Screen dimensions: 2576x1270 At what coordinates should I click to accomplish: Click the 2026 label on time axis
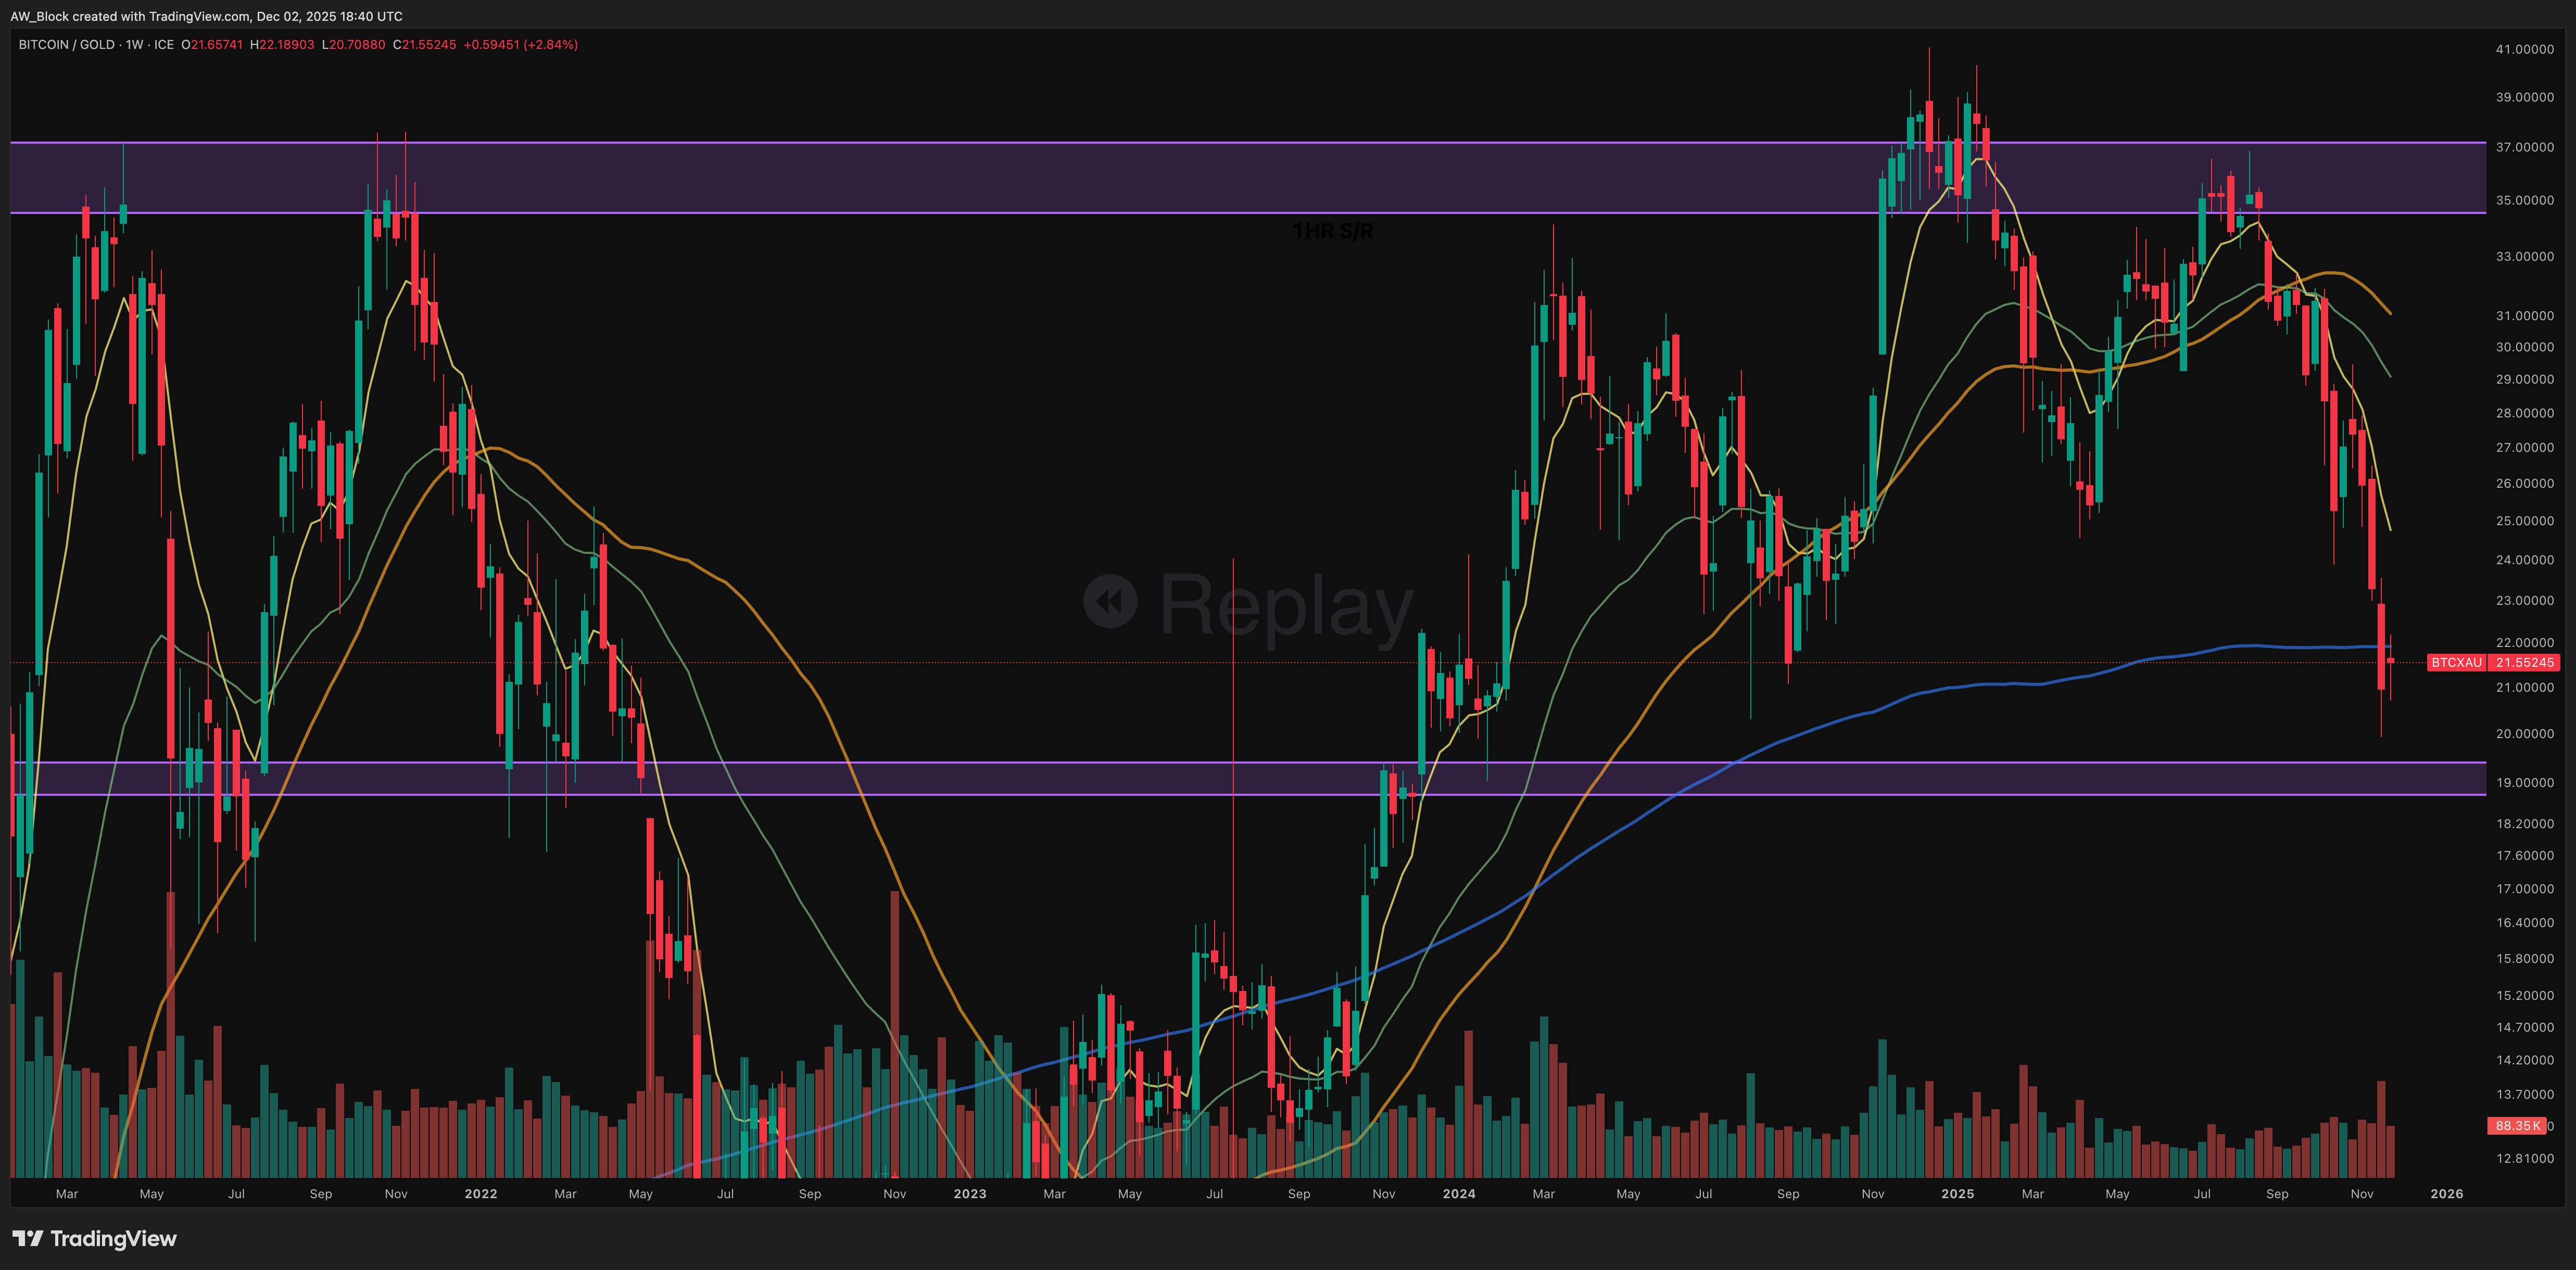tap(2446, 1194)
